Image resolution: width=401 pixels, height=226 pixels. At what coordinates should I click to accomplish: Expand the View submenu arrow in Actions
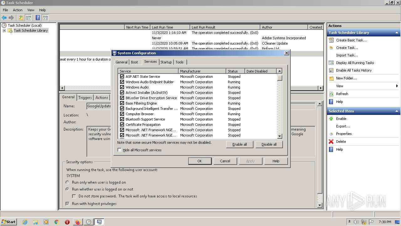[x=397, y=86]
